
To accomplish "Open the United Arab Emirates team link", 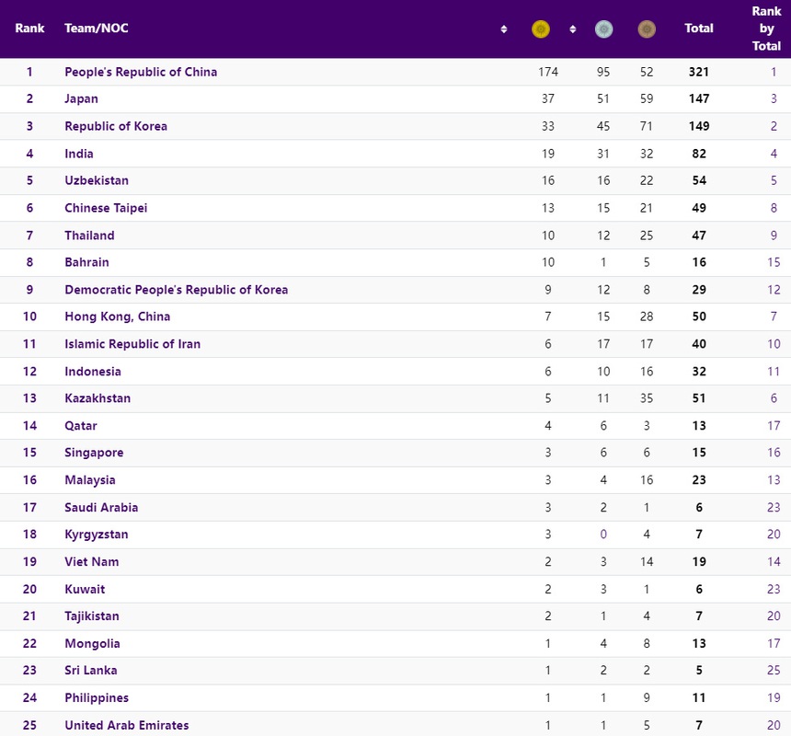I will click(x=126, y=725).
